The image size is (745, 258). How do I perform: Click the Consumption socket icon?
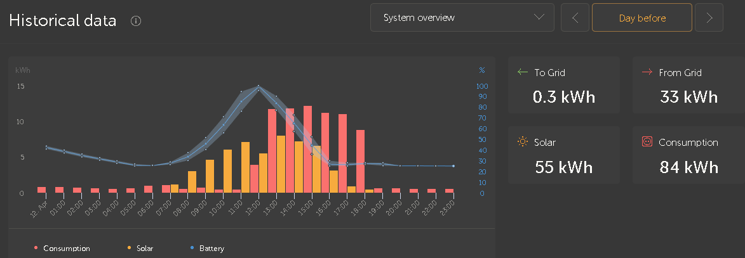coord(647,142)
